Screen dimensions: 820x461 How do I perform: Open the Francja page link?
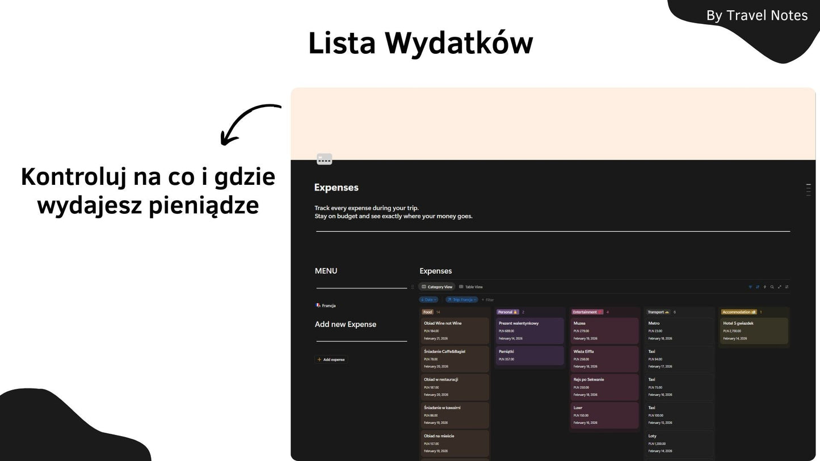(x=326, y=305)
